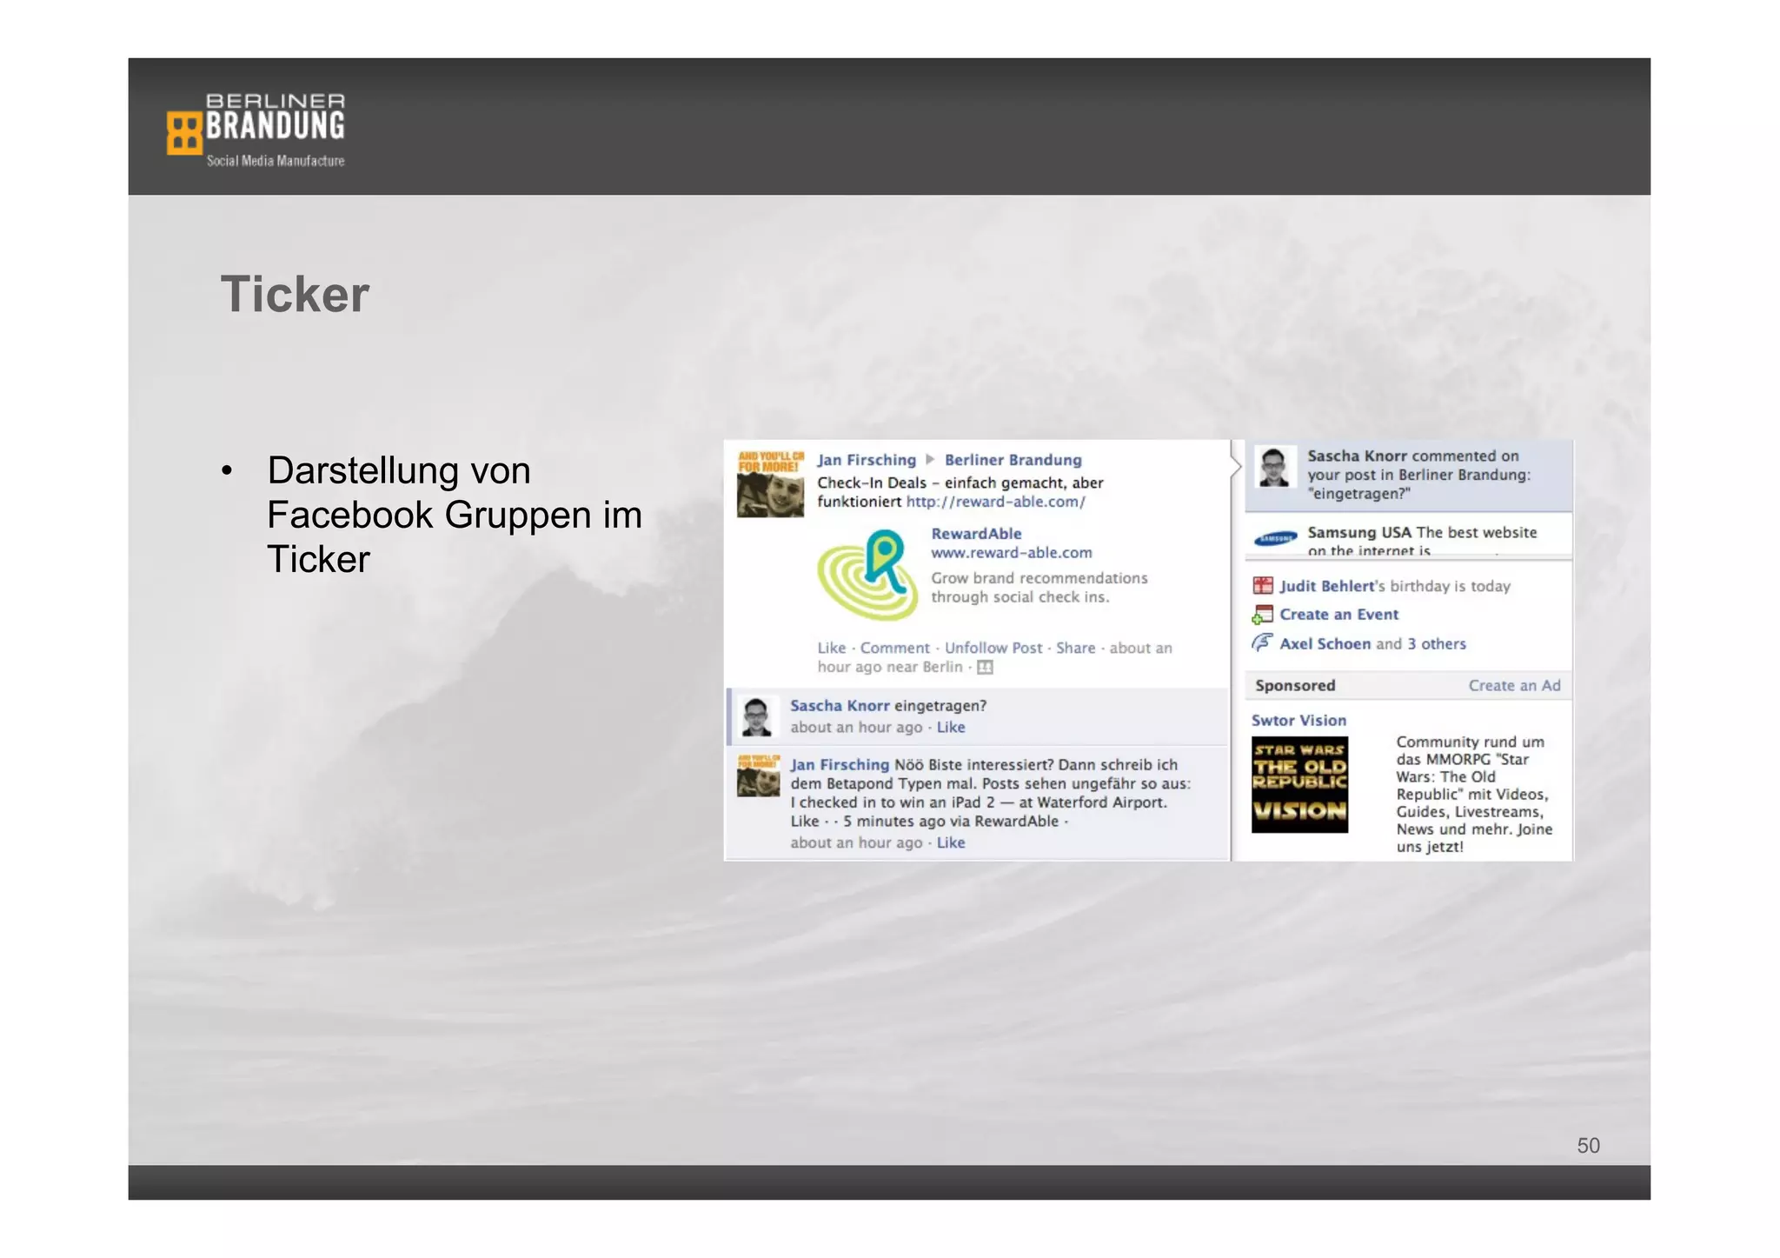1780x1258 pixels.
Task: Click Comment under the RewardAble post
Action: point(894,648)
